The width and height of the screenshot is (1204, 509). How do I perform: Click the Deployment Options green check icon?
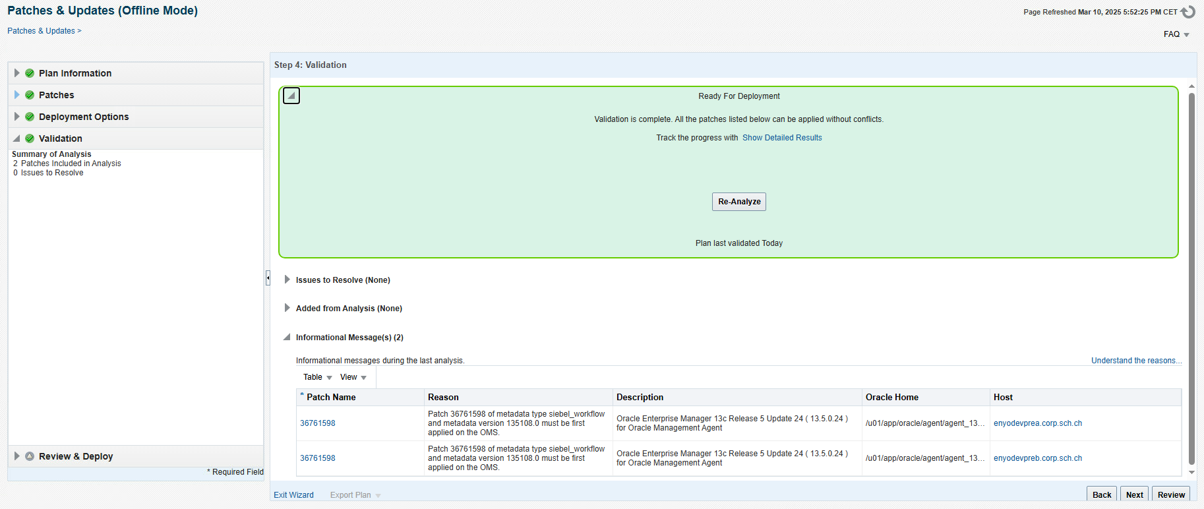point(30,117)
